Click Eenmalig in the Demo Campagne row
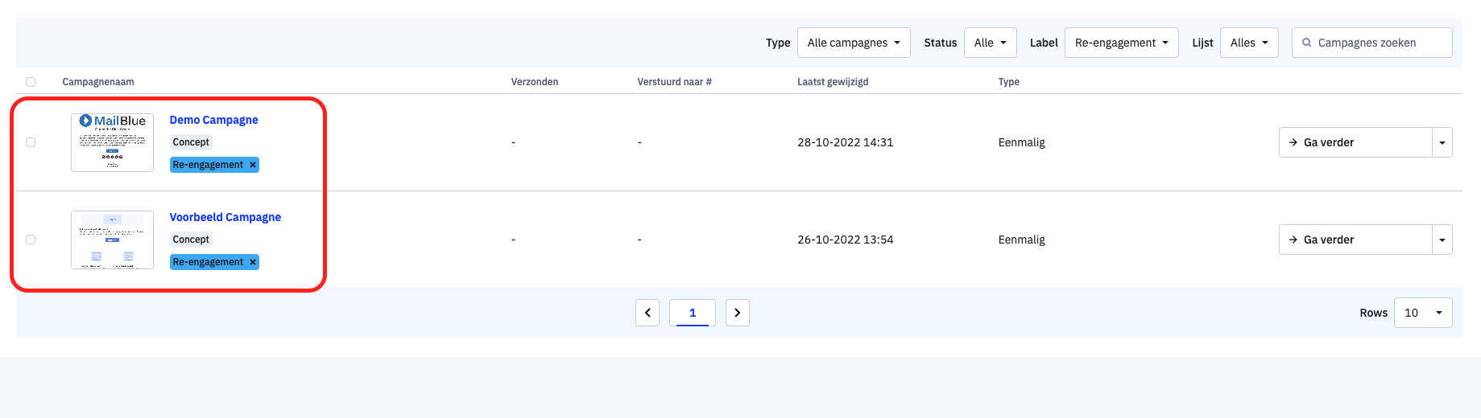Image resolution: width=1481 pixels, height=418 pixels. pyautogui.click(x=1022, y=142)
